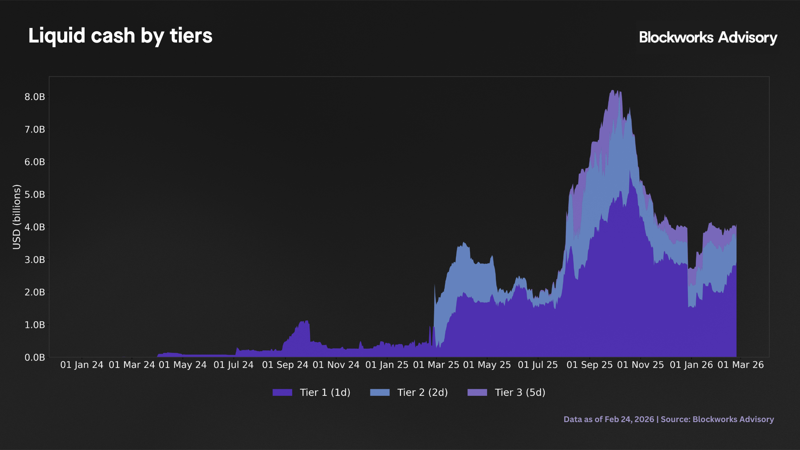Click the Blockworks Advisory logo
This screenshot has height=450, width=800.
point(707,37)
